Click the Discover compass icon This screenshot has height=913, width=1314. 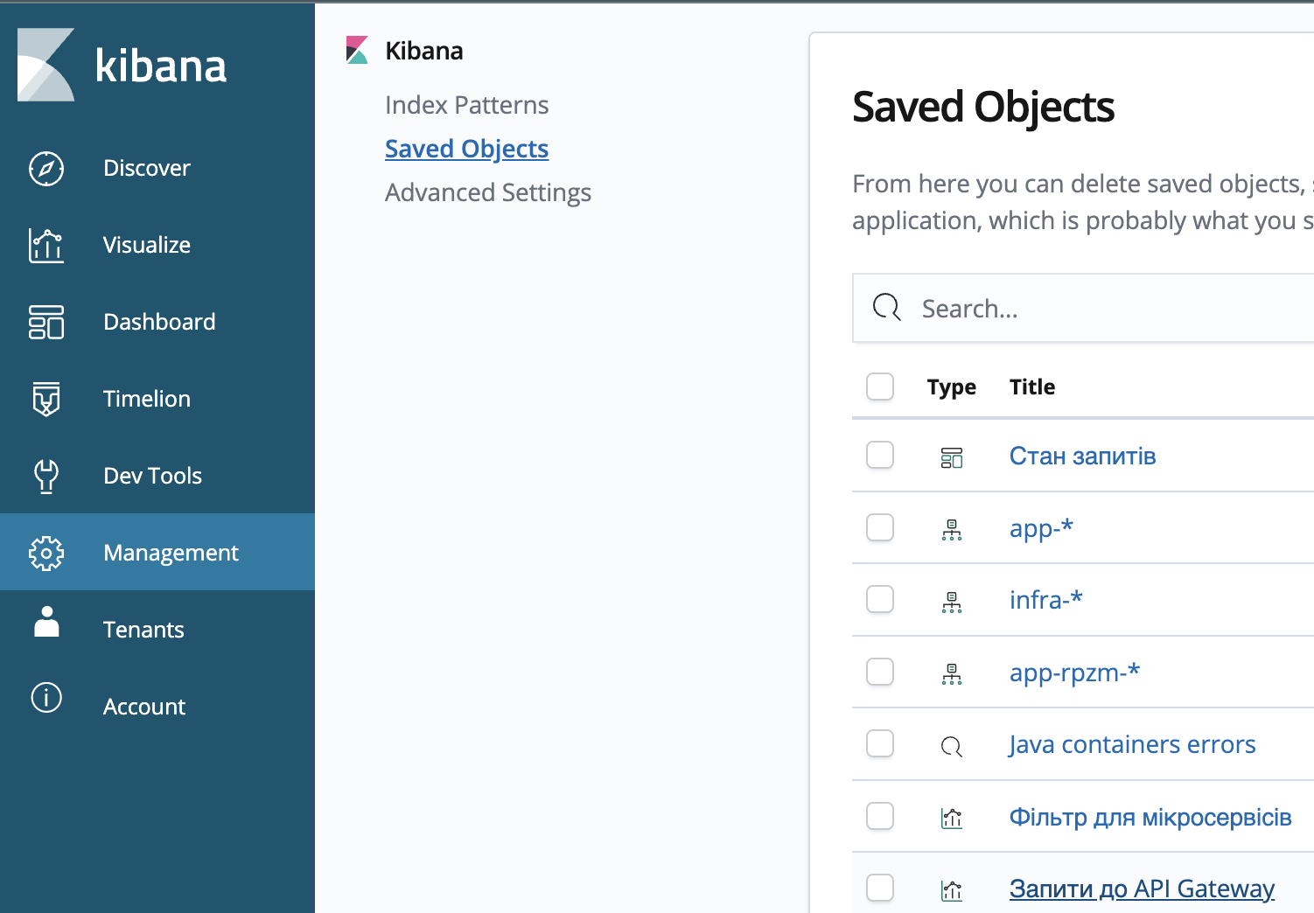(46, 169)
